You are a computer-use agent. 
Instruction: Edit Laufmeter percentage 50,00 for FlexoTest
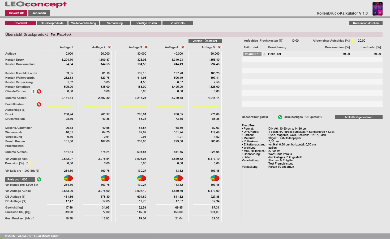[x=375, y=54]
